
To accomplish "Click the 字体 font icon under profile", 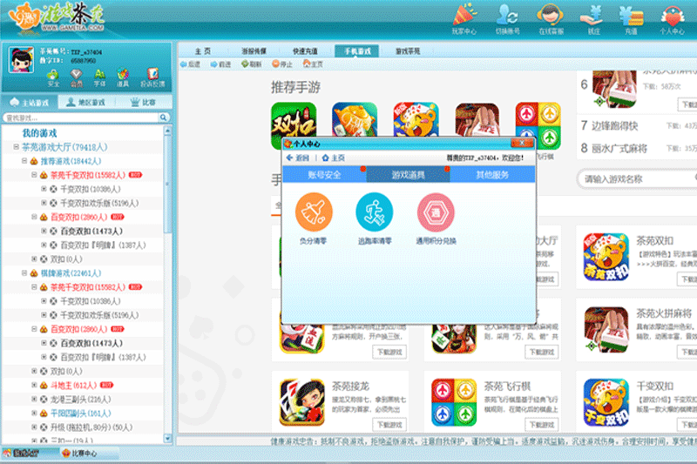I will click(x=99, y=77).
